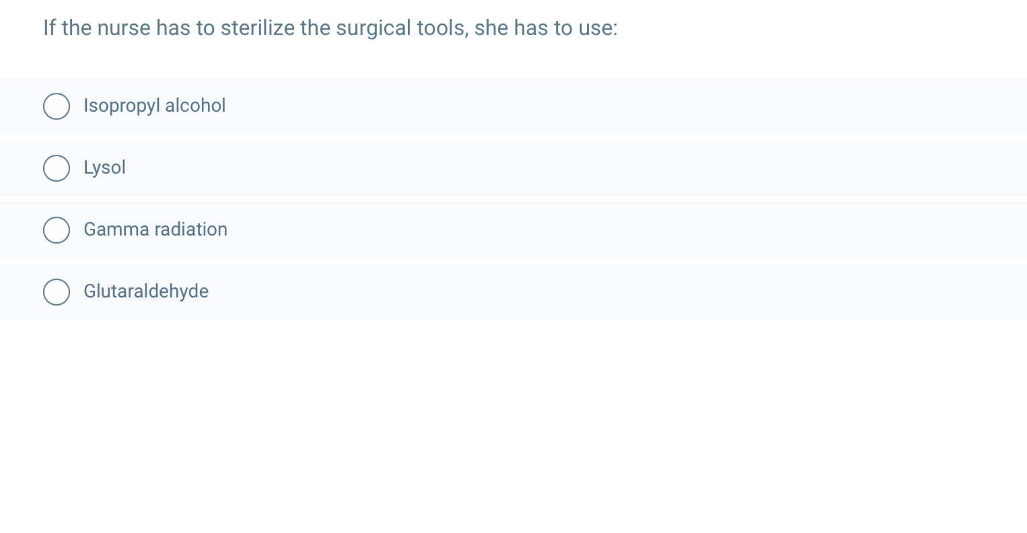The width and height of the screenshot is (1027, 533).
Task: Click the question text about sterilizing tools
Action: click(x=330, y=28)
